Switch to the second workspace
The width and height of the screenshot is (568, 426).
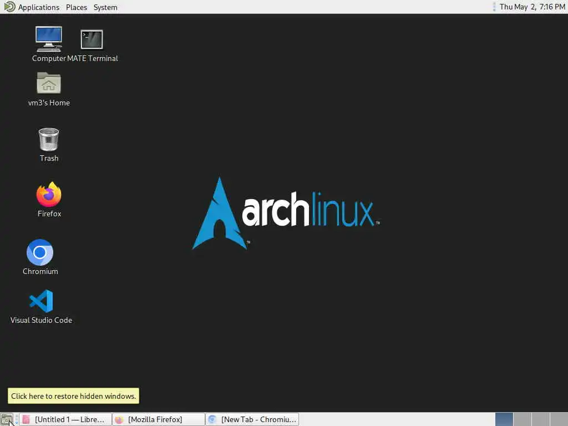[523, 419]
